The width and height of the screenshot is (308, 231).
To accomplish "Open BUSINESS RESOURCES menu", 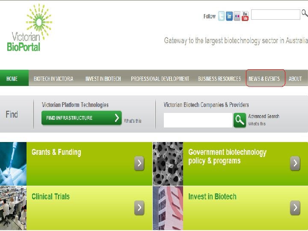I will 219,79.
